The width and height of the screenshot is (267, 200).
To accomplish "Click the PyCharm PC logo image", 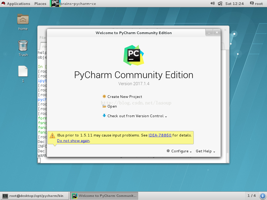I will point(133,55).
